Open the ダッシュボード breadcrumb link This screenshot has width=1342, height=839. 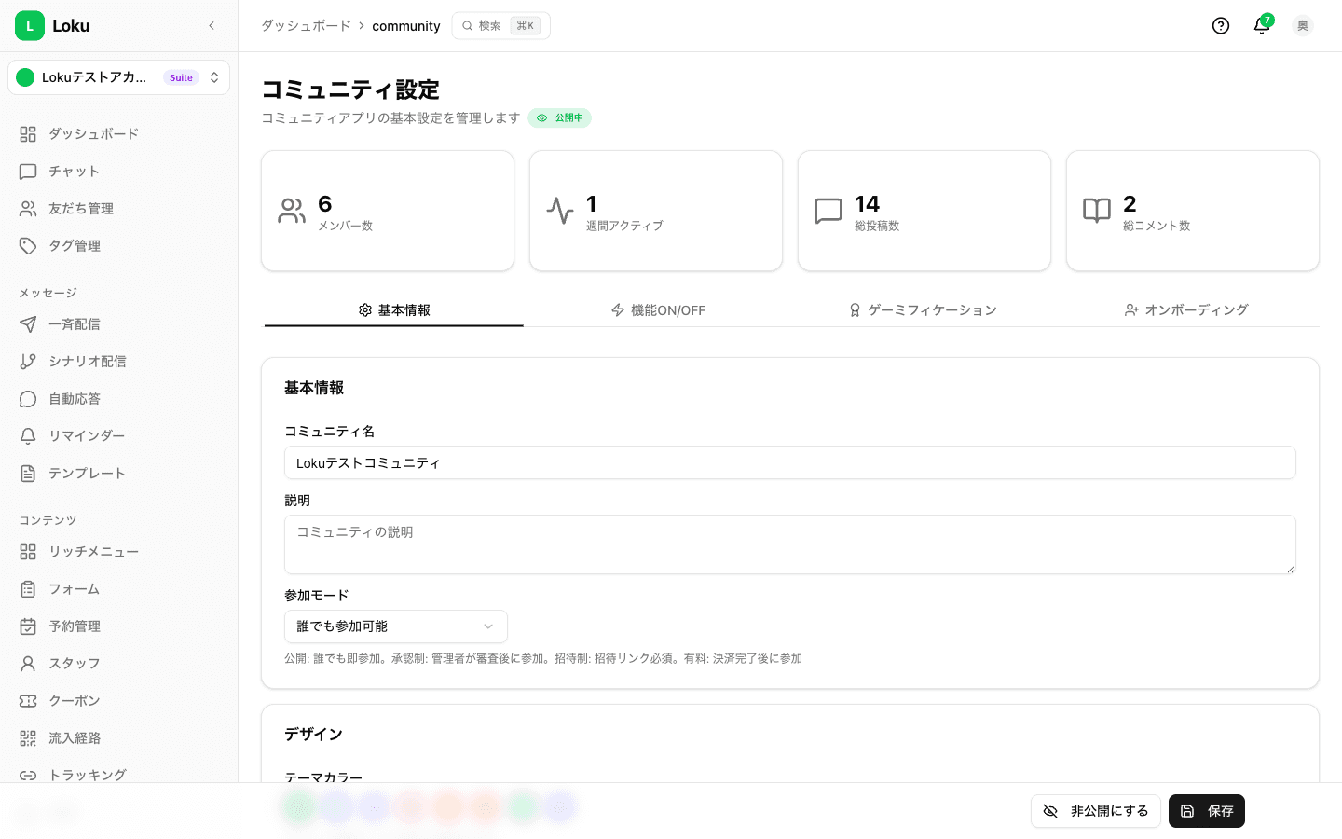306,26
